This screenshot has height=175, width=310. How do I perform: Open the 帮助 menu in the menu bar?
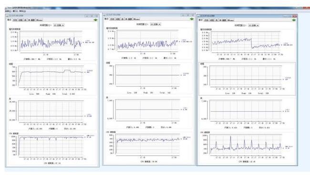click(22, 11)
